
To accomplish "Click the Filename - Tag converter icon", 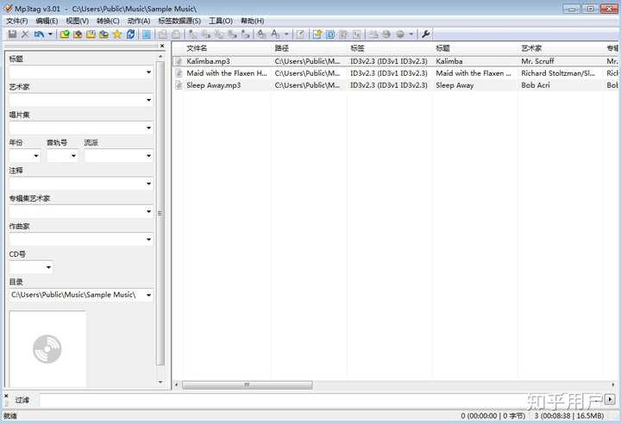I will click(206, 34).
